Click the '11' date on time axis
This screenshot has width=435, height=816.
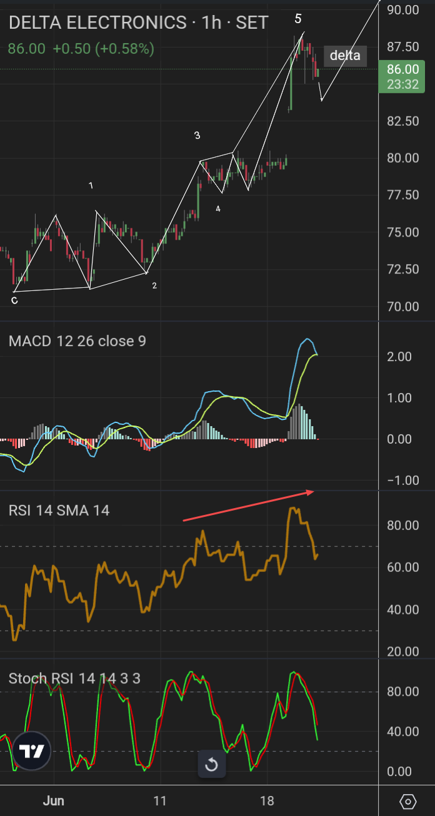160,801
